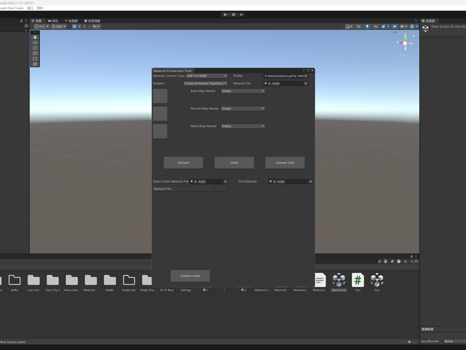Toggle hidden objects visibility in scene
This screenshot has height=350, width=466.
pyautogui.click(x=395, y=26)
